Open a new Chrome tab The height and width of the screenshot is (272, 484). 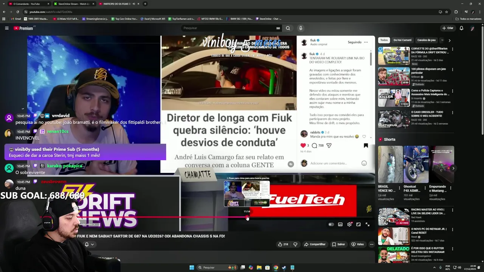click(x=145, y=4)
